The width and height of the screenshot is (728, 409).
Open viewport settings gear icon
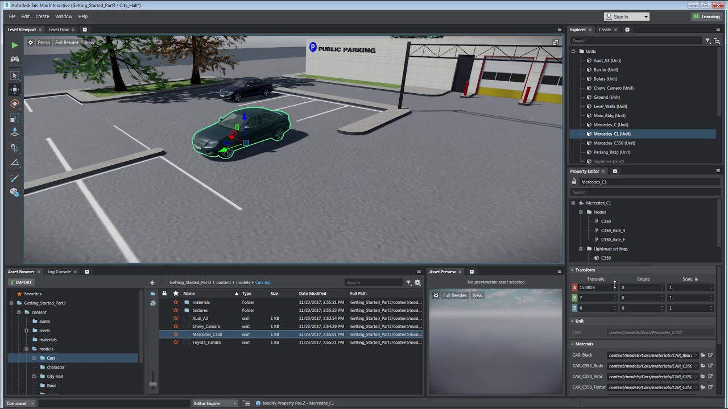click(31, 43)
